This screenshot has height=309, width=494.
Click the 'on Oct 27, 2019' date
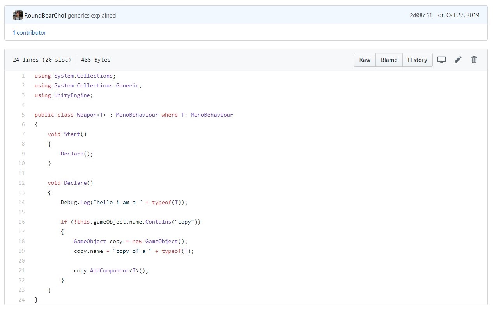click(459, 15)
